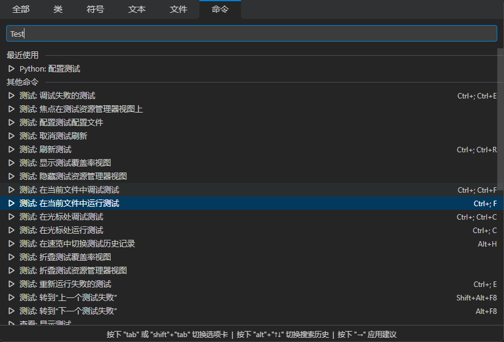Click run icon beside 在当前文件中运行测试
Image resolution: width=504 pixels, height=342 pixels.
(x=11, y=203)
